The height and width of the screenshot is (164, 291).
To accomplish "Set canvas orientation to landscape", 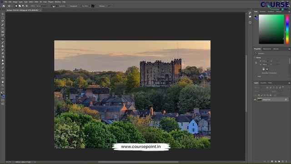I will point(267,69).
